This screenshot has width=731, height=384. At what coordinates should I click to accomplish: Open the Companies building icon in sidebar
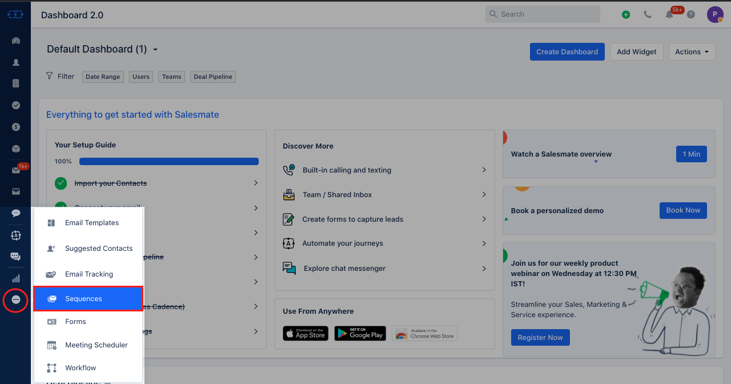click(16, 83)
